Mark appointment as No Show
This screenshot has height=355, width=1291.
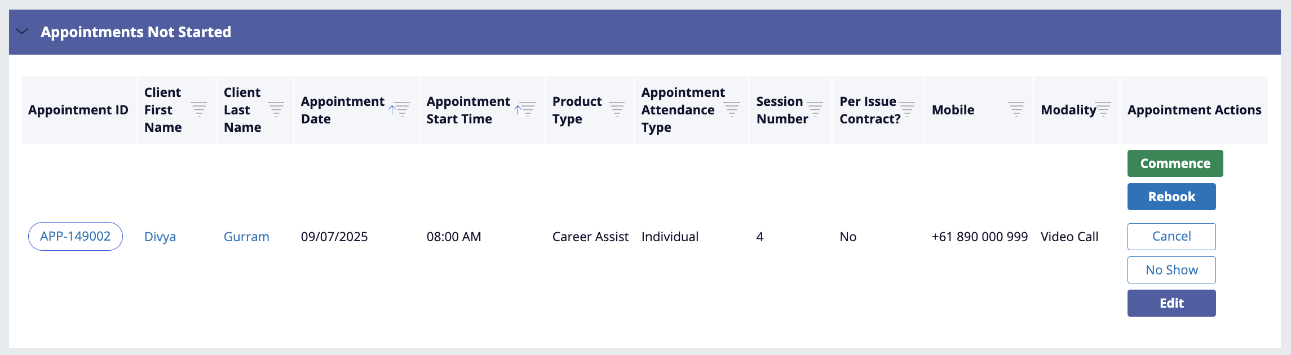click(1171, 270)
